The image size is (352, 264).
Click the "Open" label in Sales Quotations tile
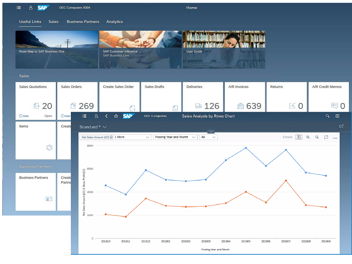pos(48,116)
